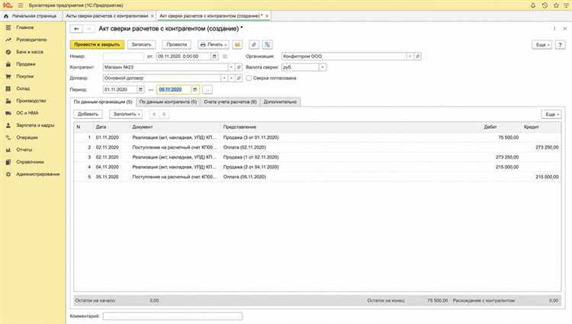Open period selection ellipsis button
The height and width of the screenshot is (324, 572).
click(207, 90)
